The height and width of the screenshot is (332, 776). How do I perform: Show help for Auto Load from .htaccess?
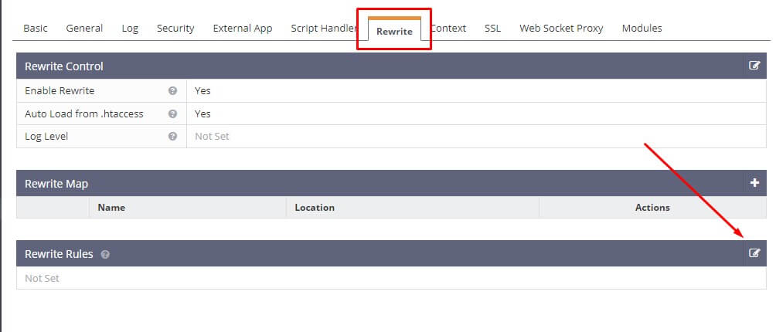click(x=172, y=113)
